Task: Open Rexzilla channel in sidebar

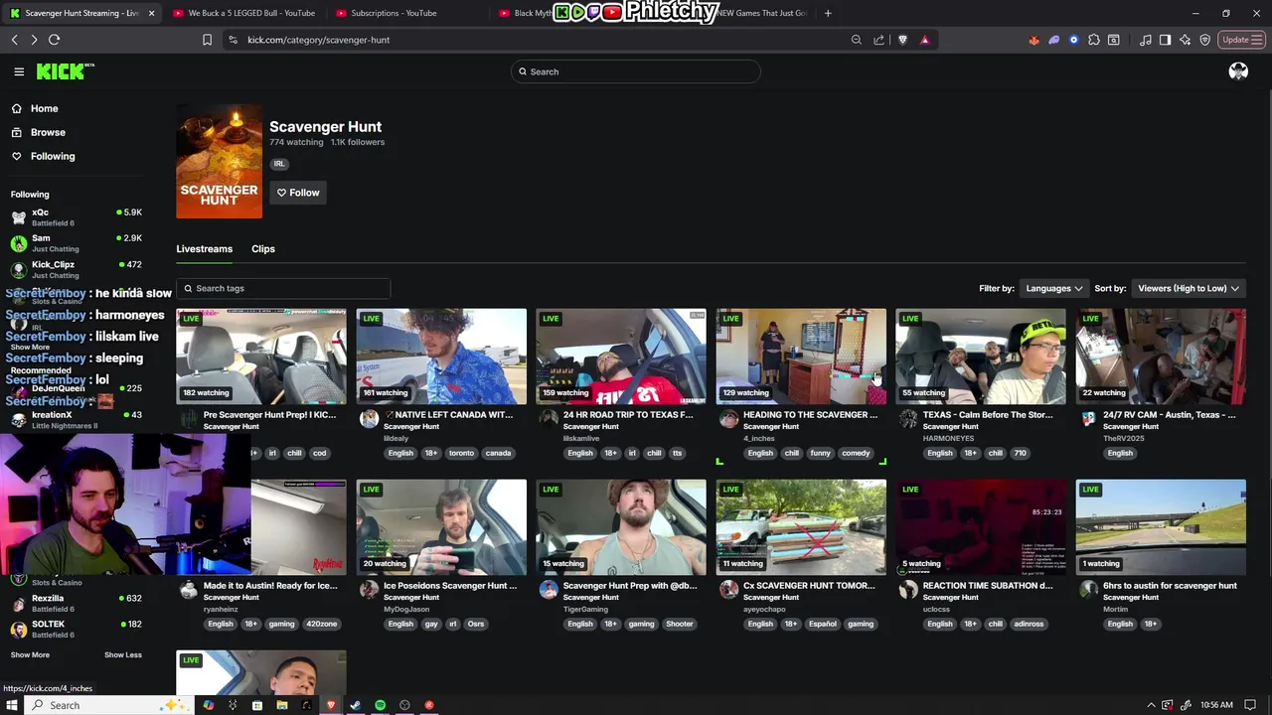Action: point(76,603)
